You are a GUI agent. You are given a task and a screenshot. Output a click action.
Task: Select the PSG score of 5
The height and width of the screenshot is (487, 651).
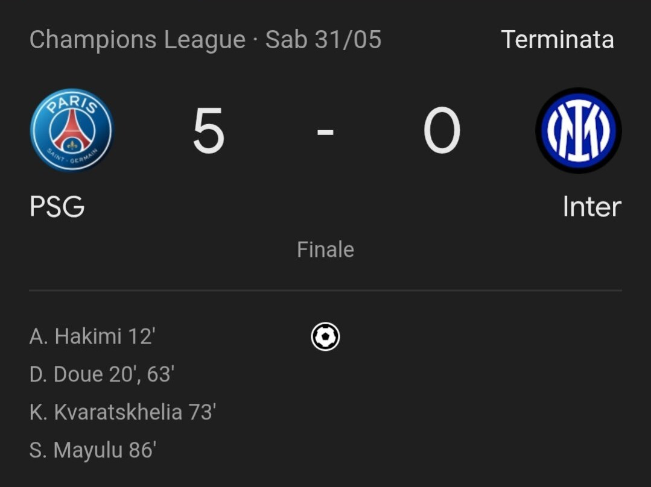[208, 131]
